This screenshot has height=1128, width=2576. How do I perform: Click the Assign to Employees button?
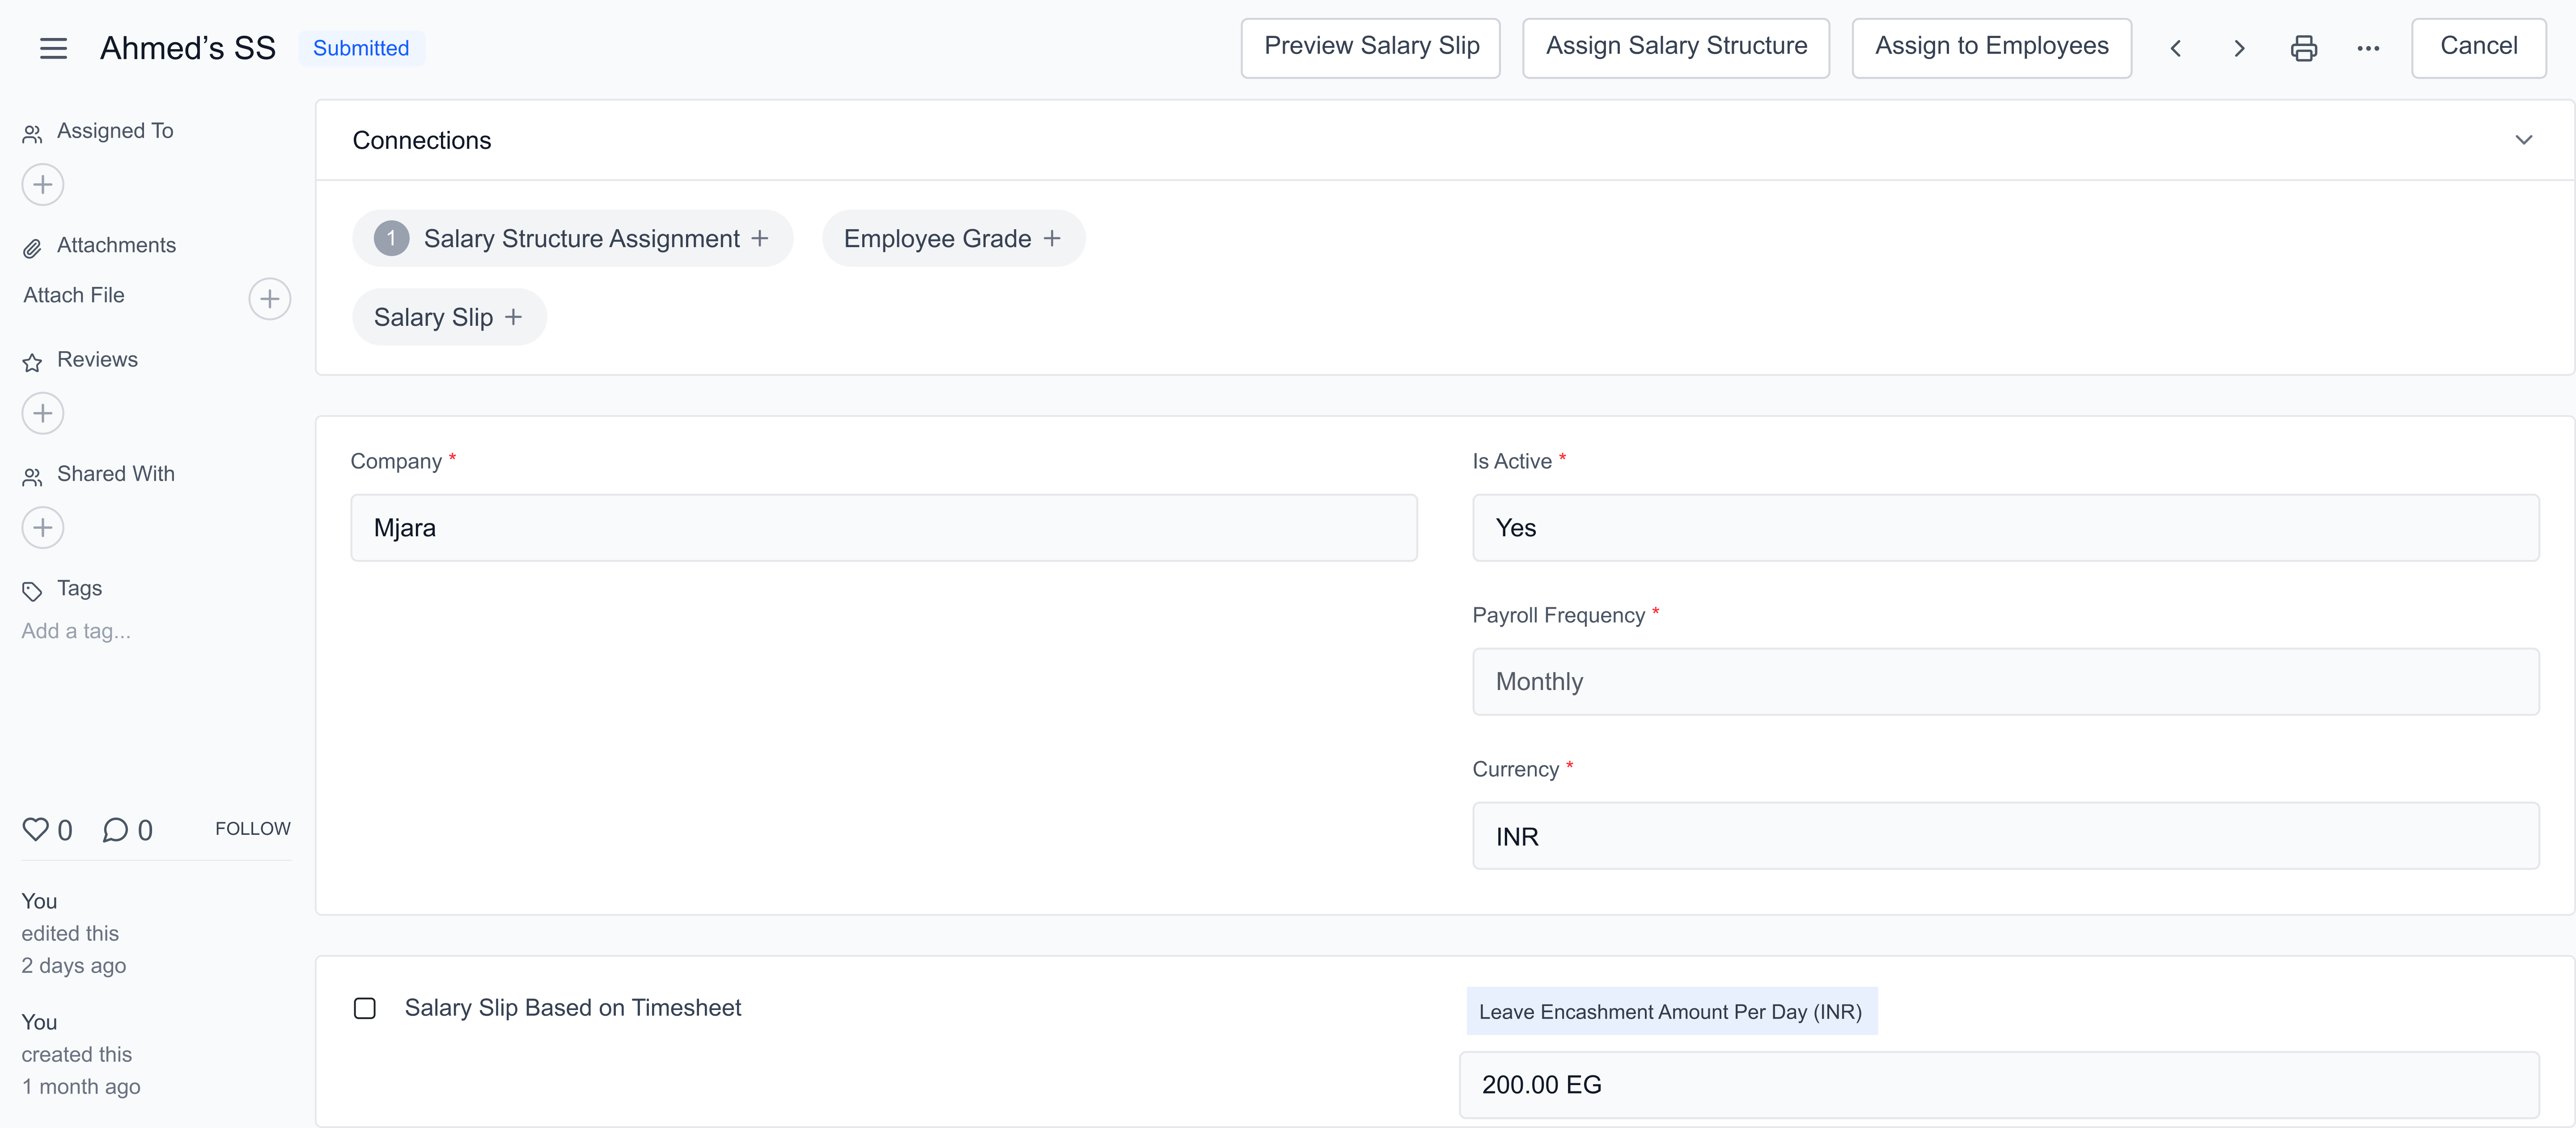1990,47
